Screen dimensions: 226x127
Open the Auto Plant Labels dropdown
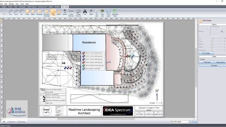180,122
